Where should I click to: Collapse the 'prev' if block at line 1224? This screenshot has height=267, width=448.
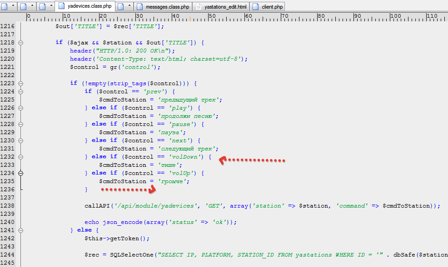coord(20,92)
